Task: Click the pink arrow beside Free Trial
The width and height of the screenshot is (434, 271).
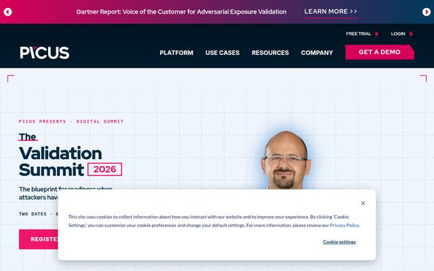Action: [x=377, y=34]
